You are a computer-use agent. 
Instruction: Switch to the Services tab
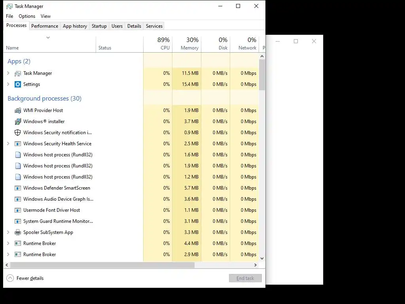coord(154,26)
